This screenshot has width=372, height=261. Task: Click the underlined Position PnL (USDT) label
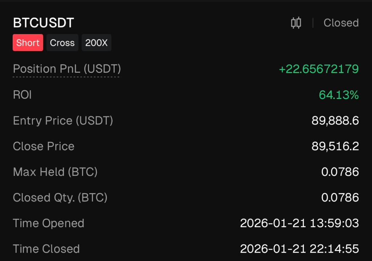67,69
